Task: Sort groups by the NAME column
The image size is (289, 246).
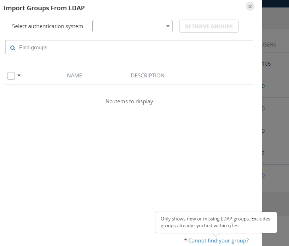Action: click(74, 75)
